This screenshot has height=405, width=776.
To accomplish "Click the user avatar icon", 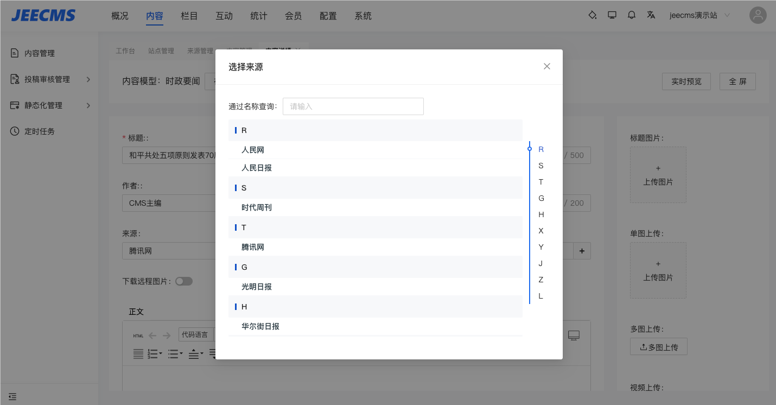I will tap(758, 15).
